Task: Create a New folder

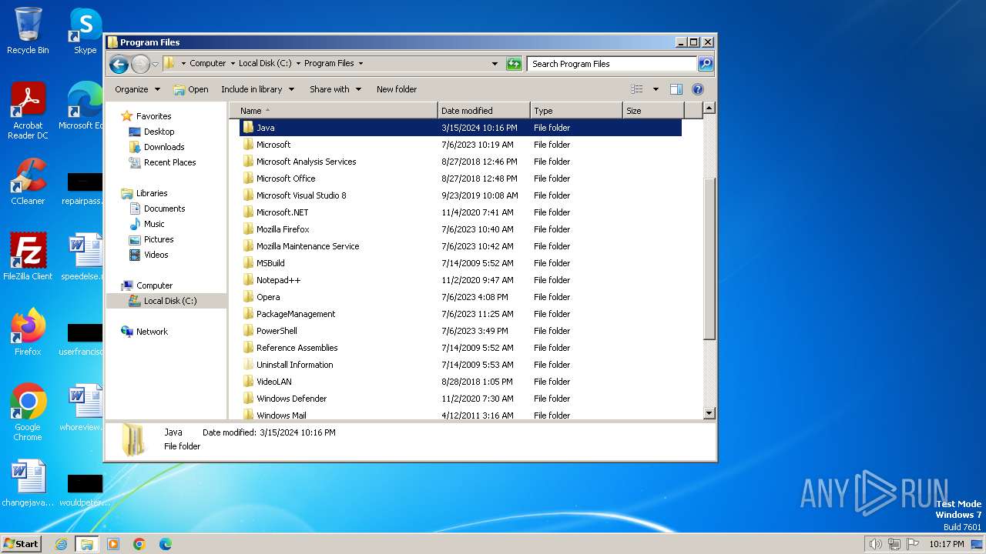Action: tap(397, 89)
